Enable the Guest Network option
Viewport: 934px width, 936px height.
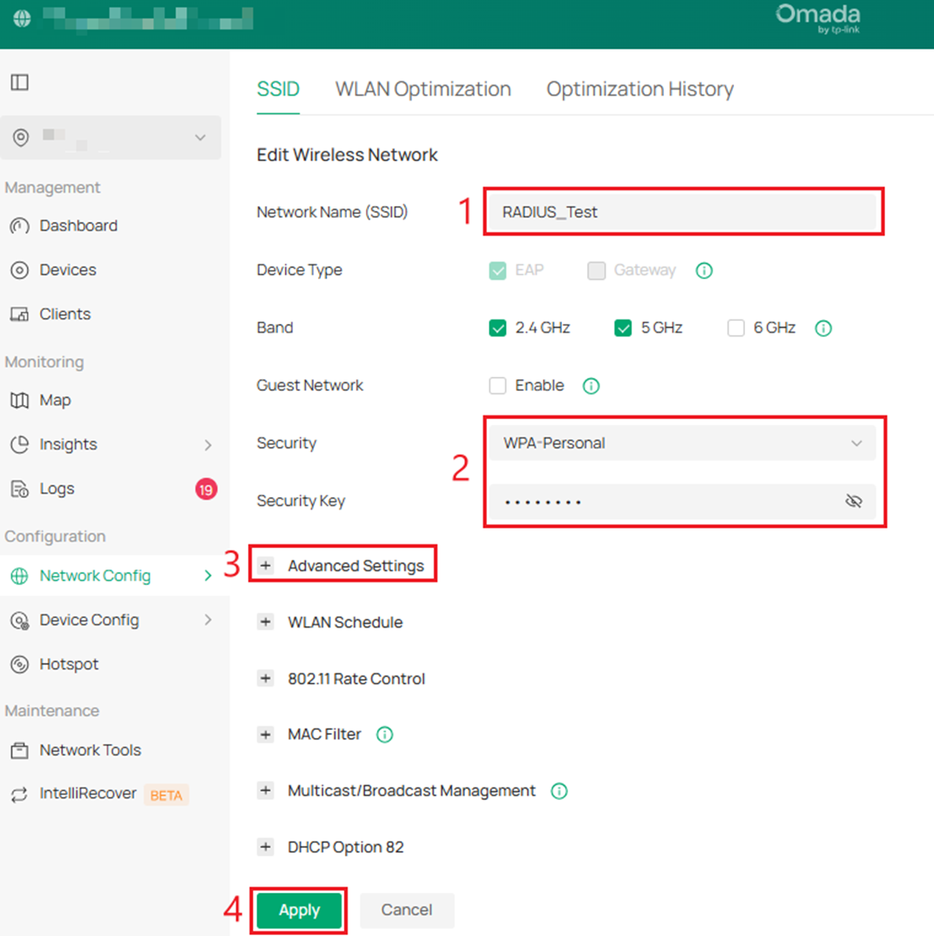(497, 385)
